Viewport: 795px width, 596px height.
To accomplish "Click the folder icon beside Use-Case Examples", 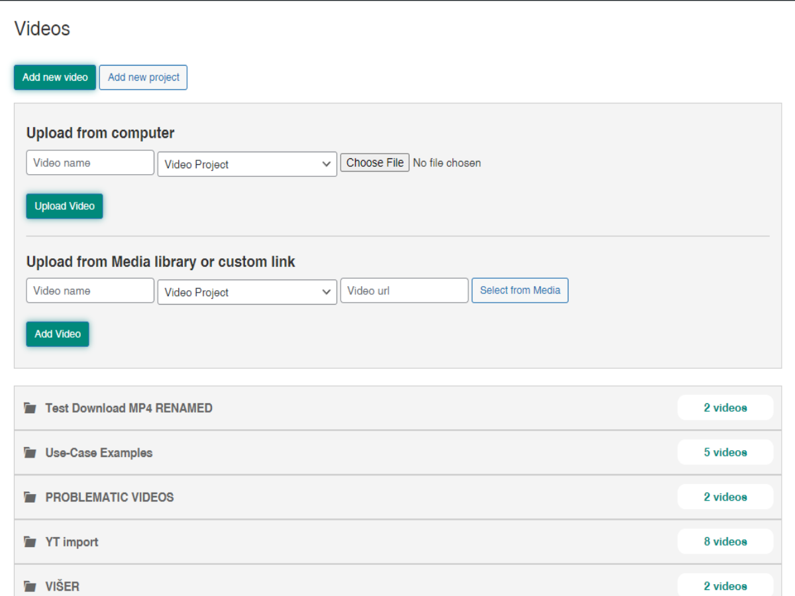I will [30, 453].
